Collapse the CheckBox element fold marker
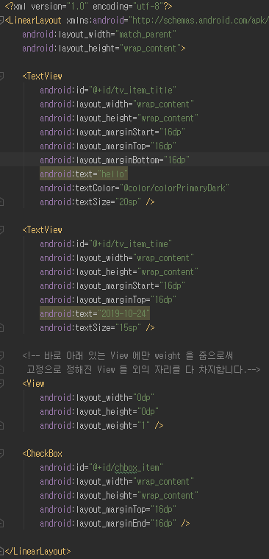 pyautogui.click(x=1, y=454)
